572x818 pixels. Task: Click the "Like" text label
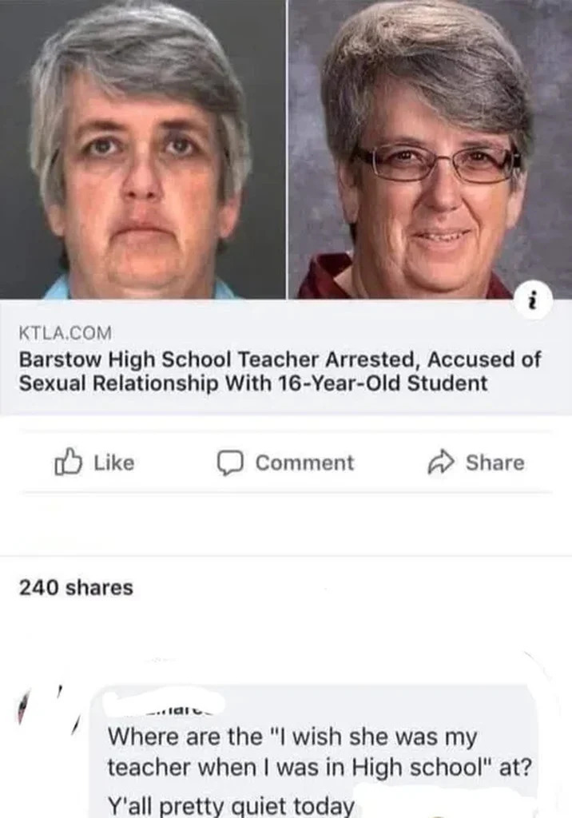(x=114, y=463)
